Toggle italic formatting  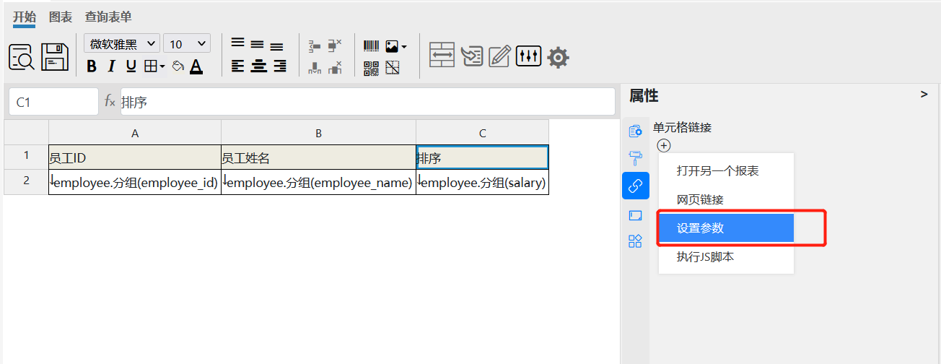click(111, 66)
